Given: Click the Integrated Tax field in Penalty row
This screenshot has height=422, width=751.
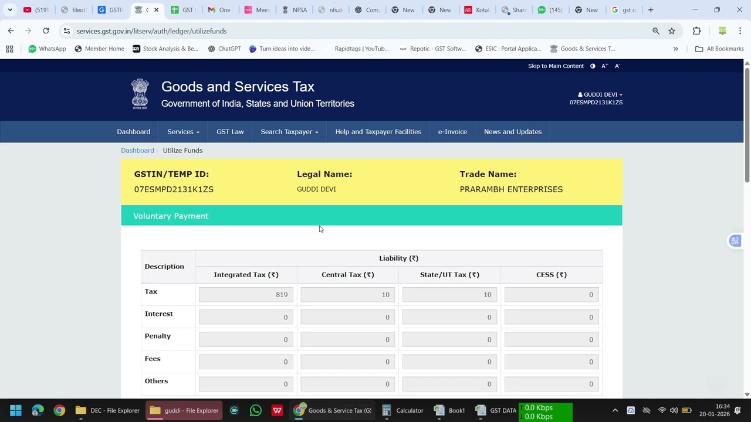Looking at the screenshot, I should [x=246, y=339].
